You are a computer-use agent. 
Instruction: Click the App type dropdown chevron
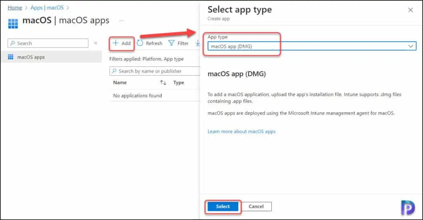pyautogui.click(x=411, y=46)
